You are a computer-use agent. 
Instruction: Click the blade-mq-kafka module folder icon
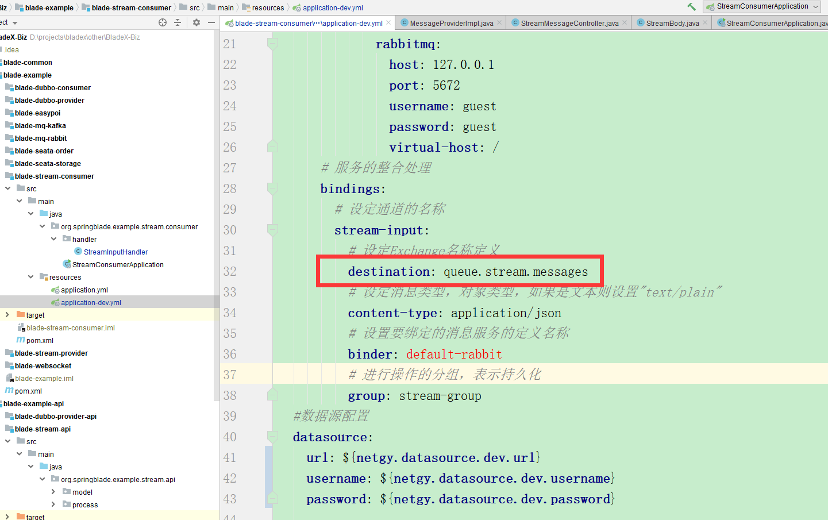click(9, 125)
